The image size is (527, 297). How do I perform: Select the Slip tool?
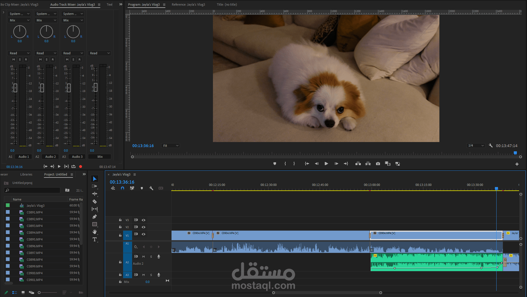coord(95,209)
